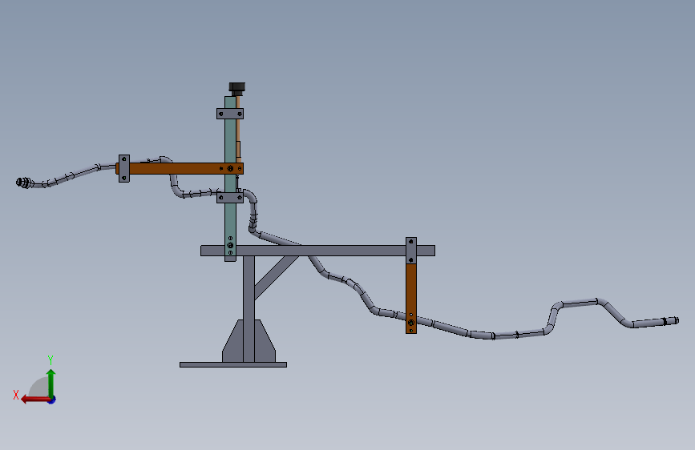Select the vertical orange hanger bracket

point(411,298)
